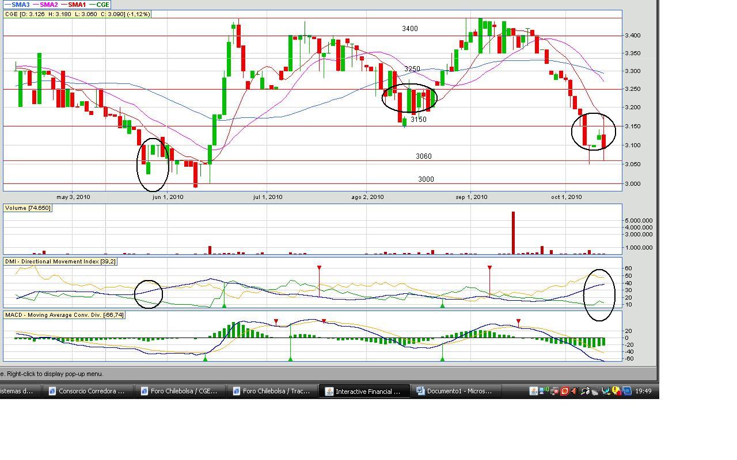Open the volume speaker tray icon
The image size is (737, 460).
click(575, 391)
